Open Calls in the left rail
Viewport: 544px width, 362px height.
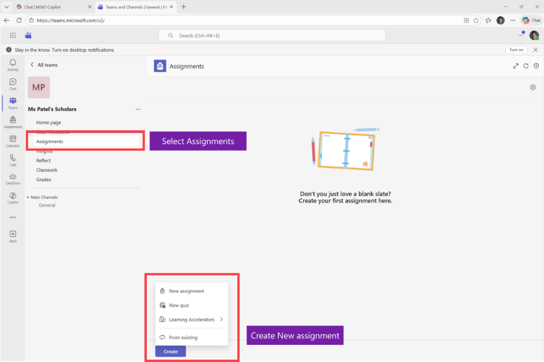pyautogui.click(x=13, y=160)
